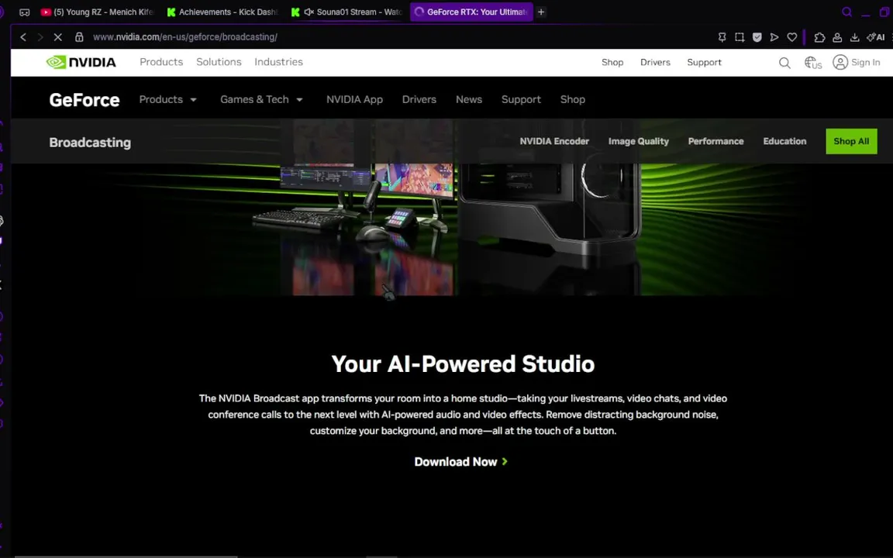893x558 pixels.
Task: Go to GeForce Drivers in black nav
Action: click(x=419, y=99)
